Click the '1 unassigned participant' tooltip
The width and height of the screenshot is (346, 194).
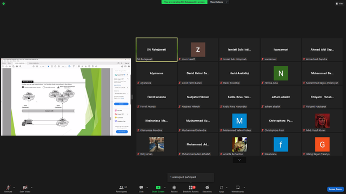(191, 177)
